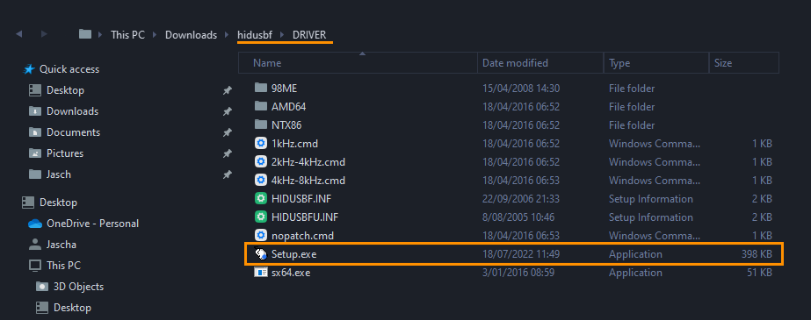This screenshot has height=320, width=811.
Task: Expand breadcrumb arrow after This PC
Action: point(156,34)
